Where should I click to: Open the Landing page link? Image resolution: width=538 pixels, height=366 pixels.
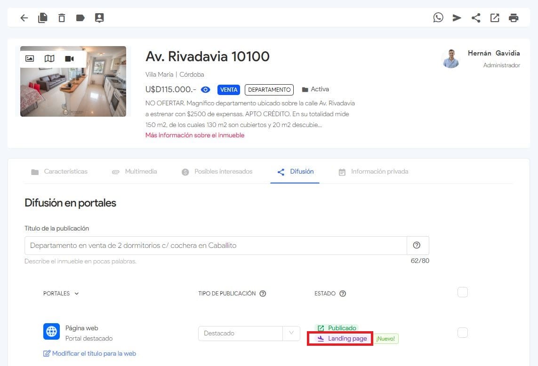342,339
